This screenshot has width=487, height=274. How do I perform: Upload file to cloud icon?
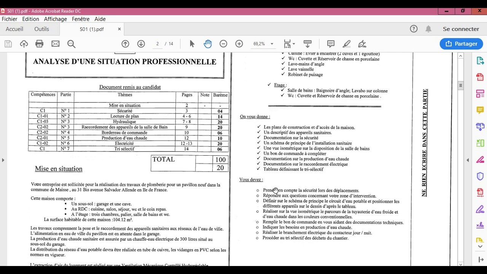[x=24, y=44]
